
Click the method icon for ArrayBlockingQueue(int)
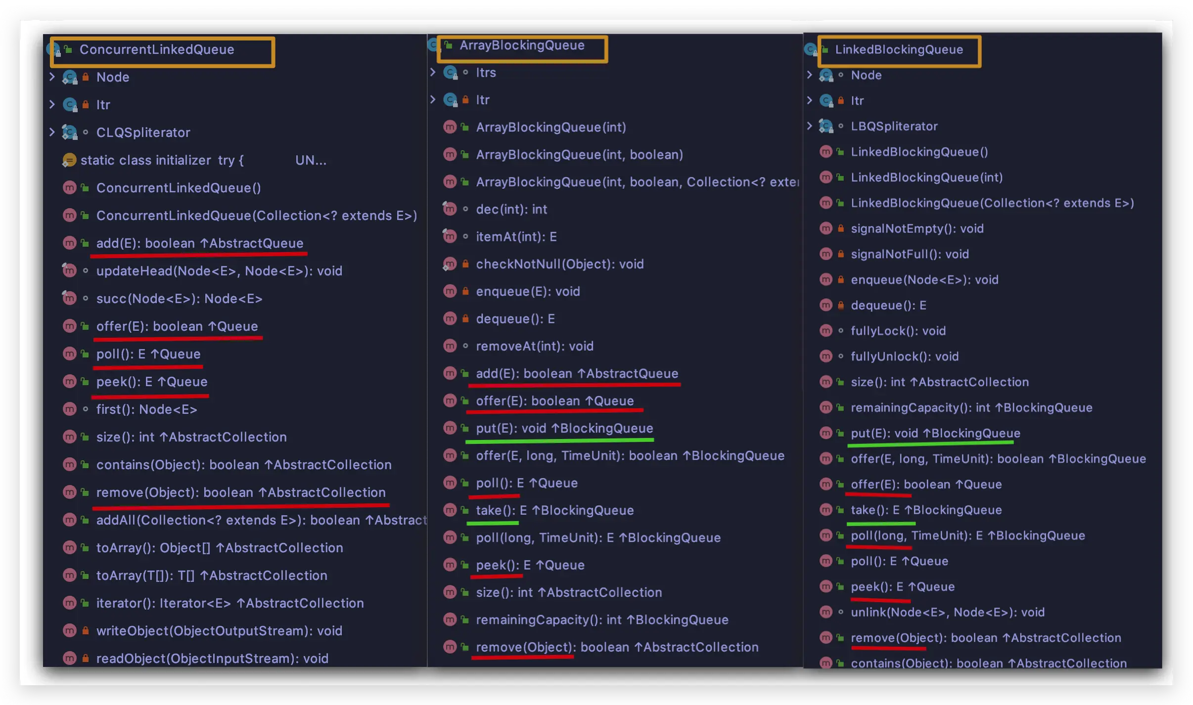pyautogui.click(x=450, y=127)
